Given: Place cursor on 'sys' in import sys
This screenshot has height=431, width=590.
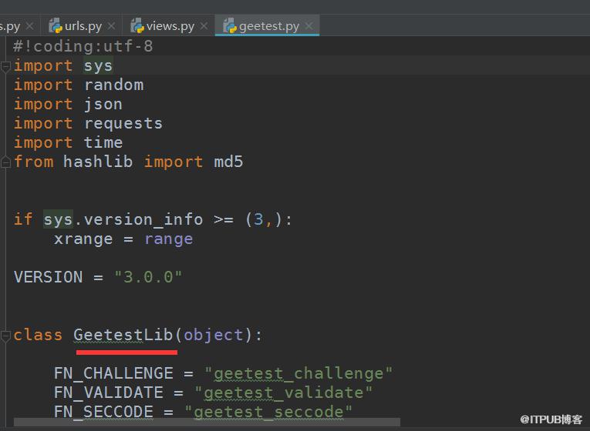Looking at the screenshot, I should click(x=98, y=66).
